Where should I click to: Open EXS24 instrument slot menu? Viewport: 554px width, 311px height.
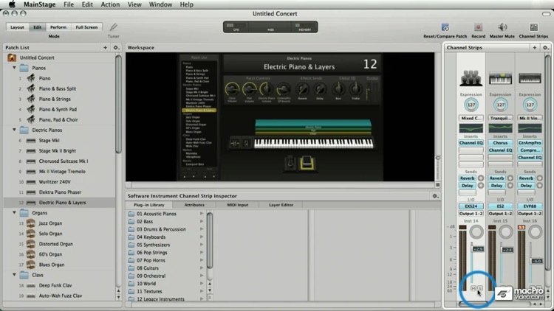click(471, 206)
